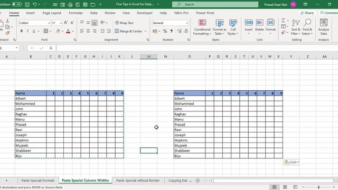Screen dimensions: 338x190
Task: Select column header M
Action: coord(149,56)
